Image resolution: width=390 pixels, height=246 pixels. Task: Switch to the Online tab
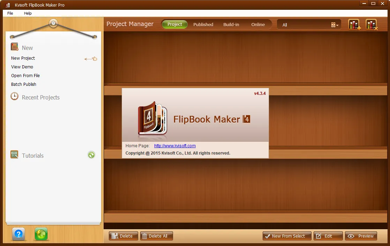(x=258, y=25)
